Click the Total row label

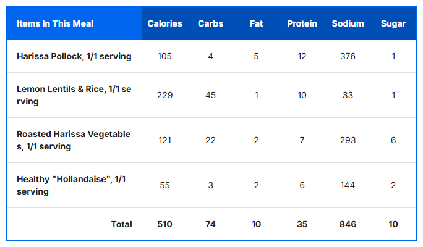click(122, 224)
